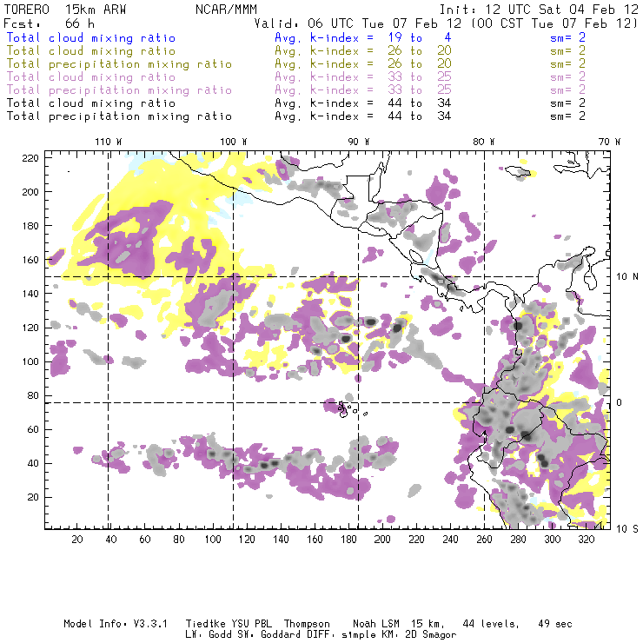Click the 'Init: 12 UTC Sat 04 Feb 12' text

pos(539,10)
